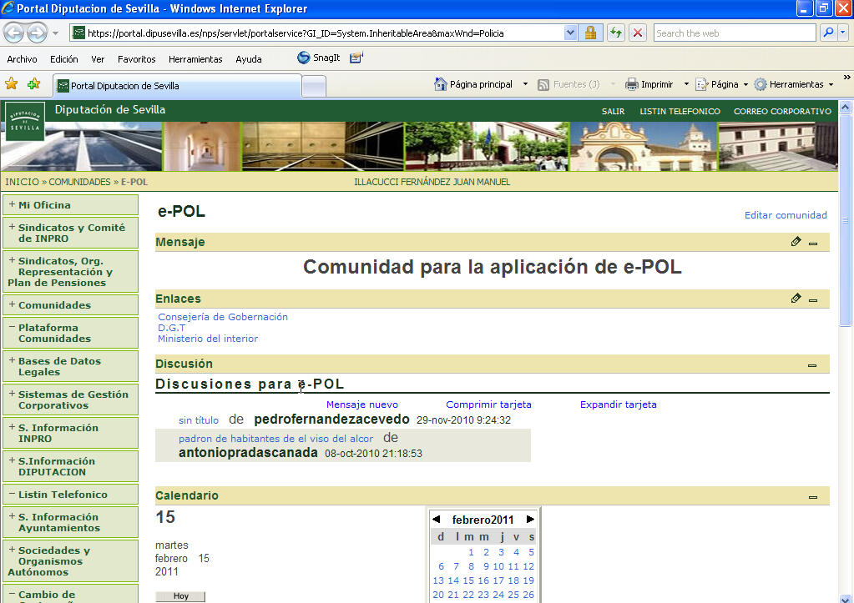This screenshot has height=603, width=854.
Task: Click the Add to Favorites star icon
Action: pos(11,84)
